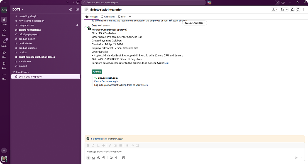Insert a bulleted list
The width and height of the screenshot is (308, 164).
click(x=120, y=145)
